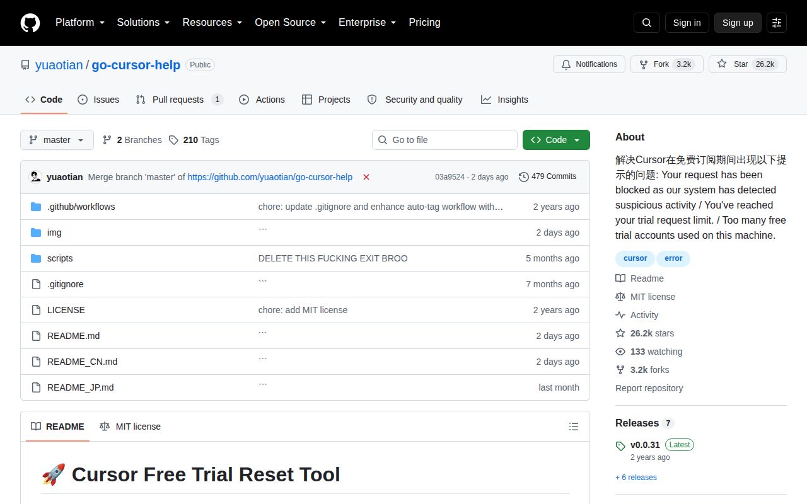Expand the Solutions menu
Image resolution: width=807 pixels, height=504 pixels.
coord(143,23)
